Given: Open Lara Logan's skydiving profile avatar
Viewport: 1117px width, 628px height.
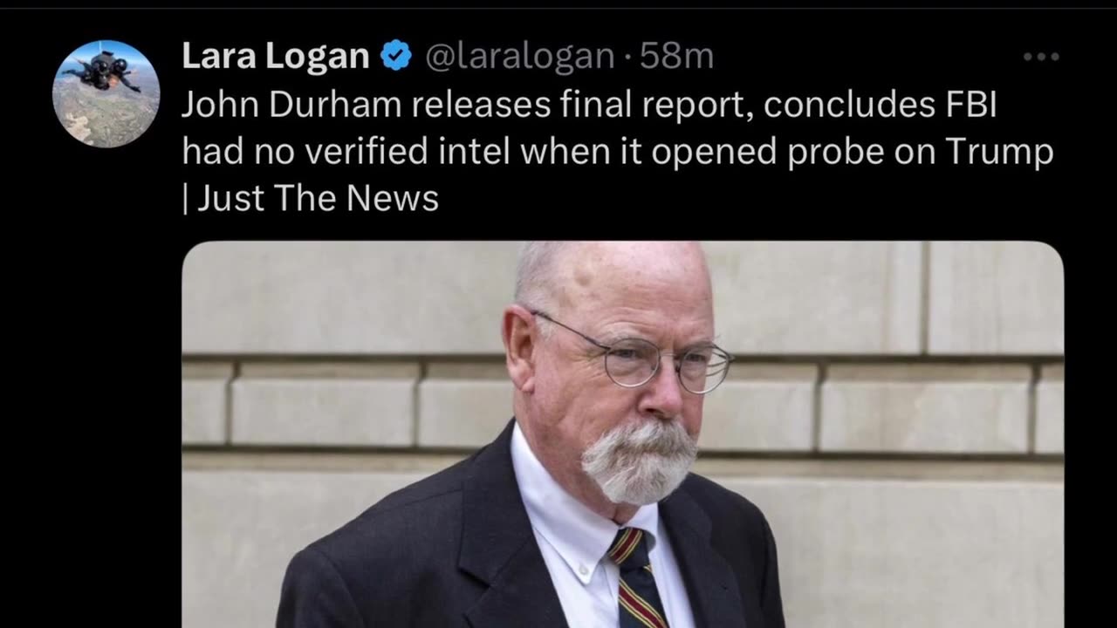Looking at the screenshot, I should pos(106,93).
